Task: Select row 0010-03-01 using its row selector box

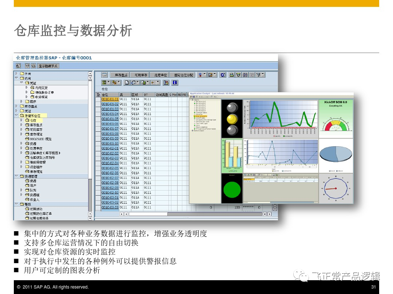Action: pos(98,197)
